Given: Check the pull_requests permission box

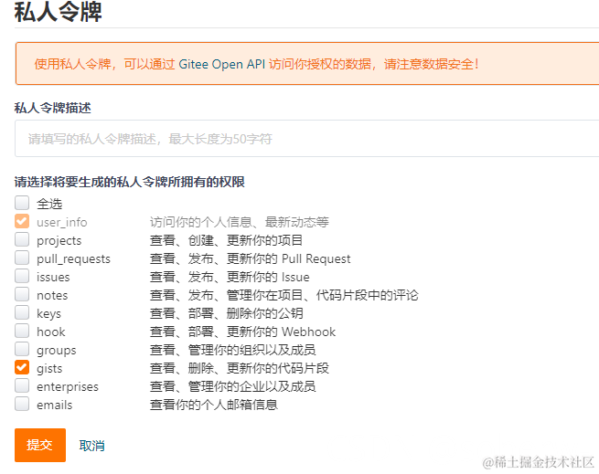Looking at the screenshot, I should click(22, 258).
